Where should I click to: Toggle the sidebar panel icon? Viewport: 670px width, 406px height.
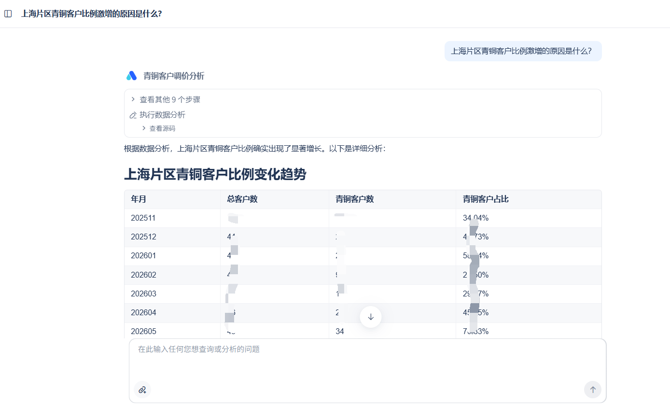click(8, 14)
